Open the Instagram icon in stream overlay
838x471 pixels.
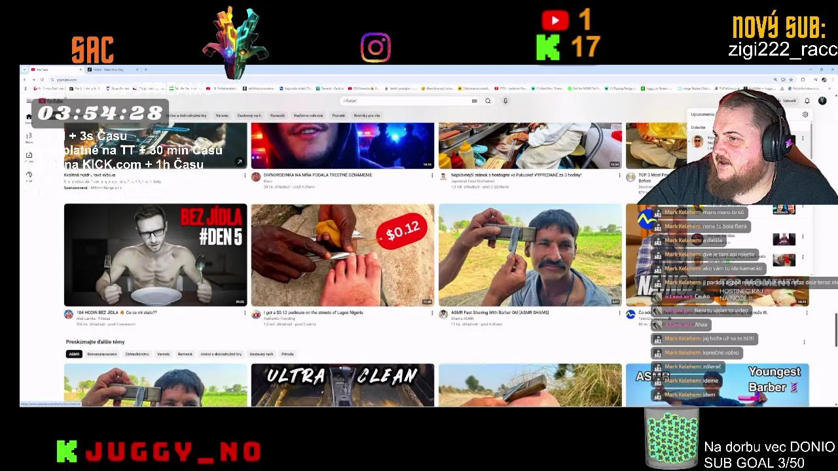(376, 48)
